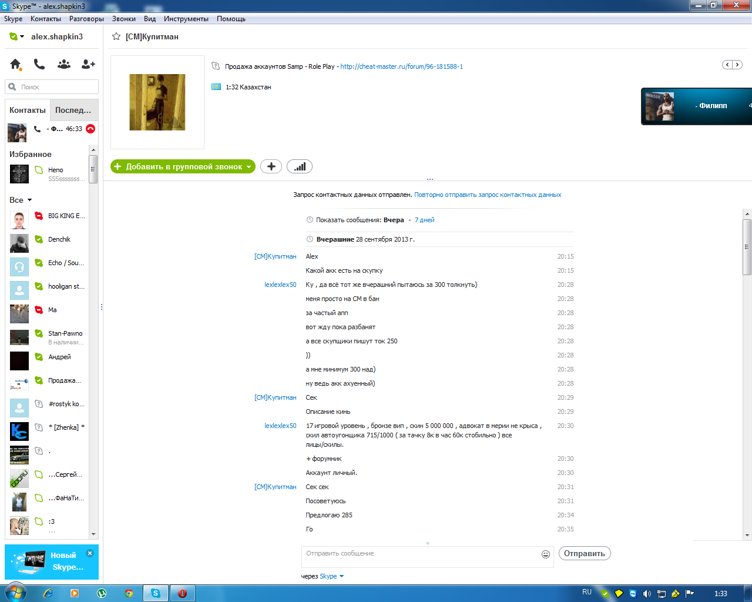Show messages from 7 дней

pos(425,220)
